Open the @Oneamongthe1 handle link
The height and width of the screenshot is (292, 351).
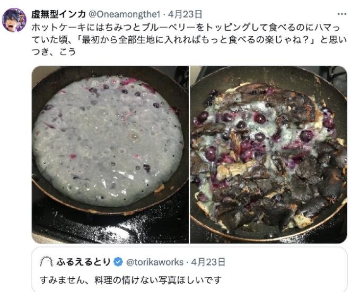click(125, 14)
